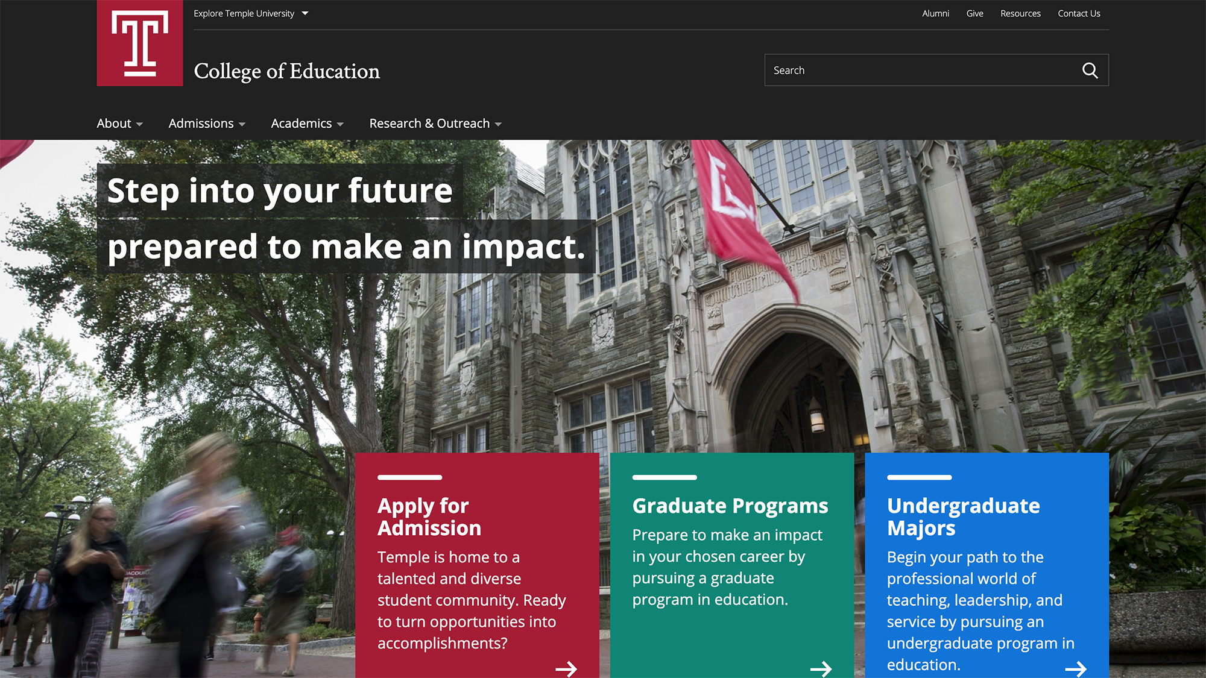The height and width of the screenshot is (678, 1206).
Task: Click the search magnifier icon
Action: tap(1090, 71)
